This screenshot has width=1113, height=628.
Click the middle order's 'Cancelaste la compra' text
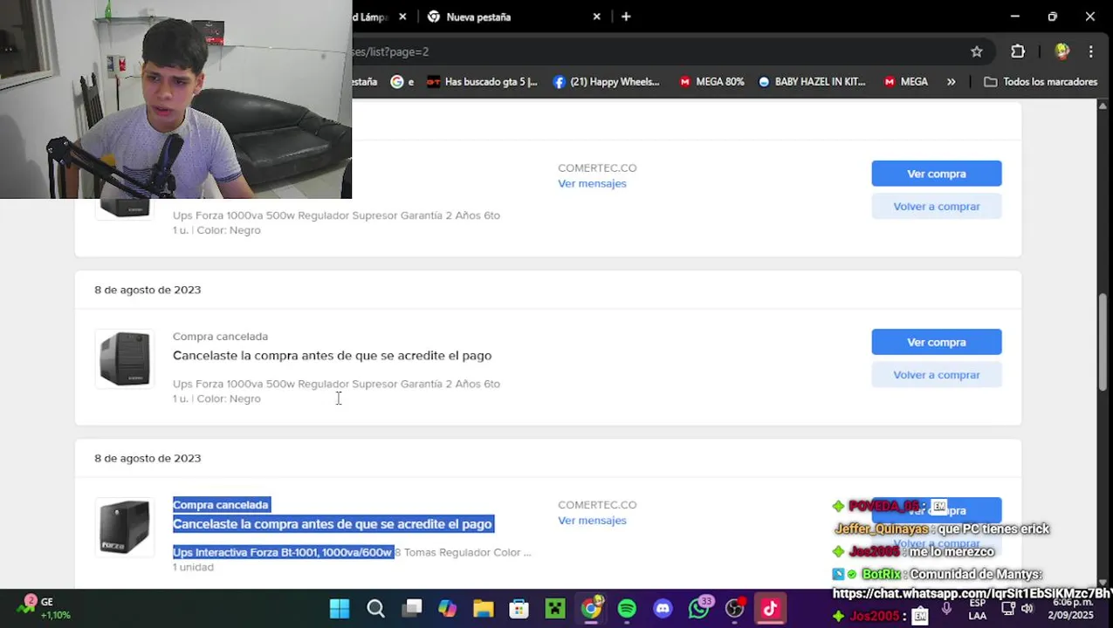pos(332,355)
